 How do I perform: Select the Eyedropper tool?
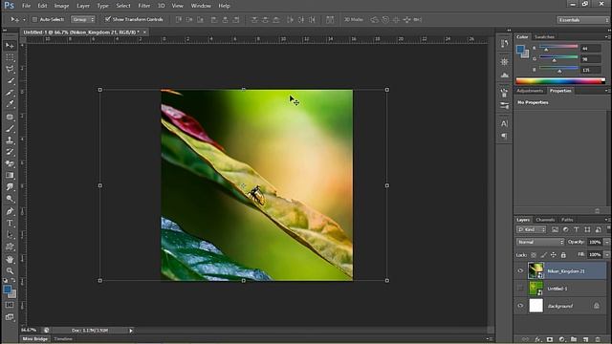[10, 104]
